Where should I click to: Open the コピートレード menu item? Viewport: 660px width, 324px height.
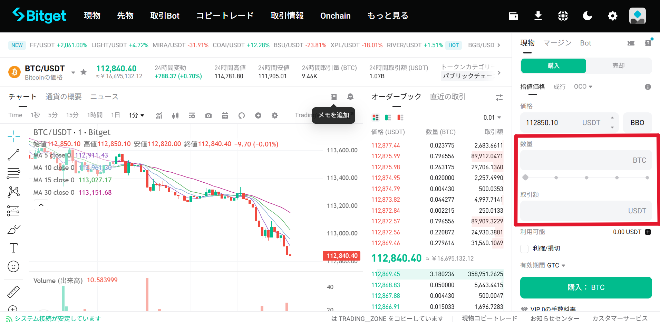(224, 16)
